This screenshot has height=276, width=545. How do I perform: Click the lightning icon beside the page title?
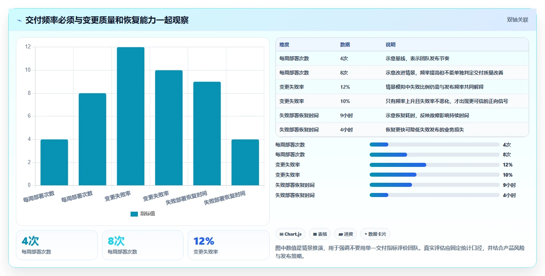click(20, 20)
